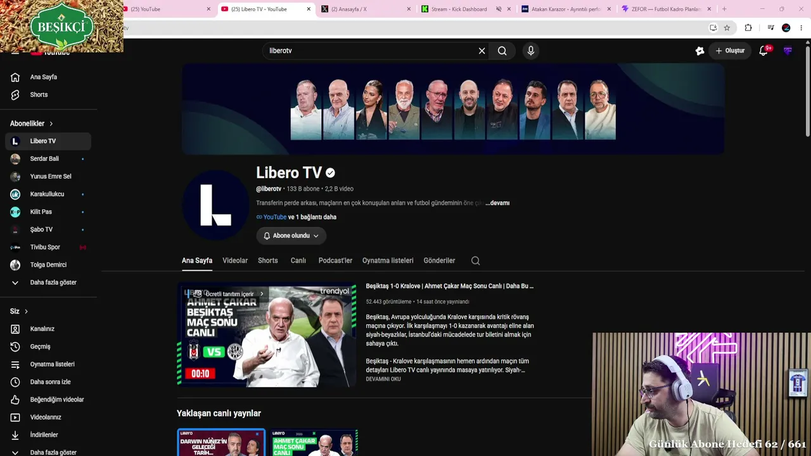
Task: Switch to the Videolar channel tab
Action: [x=235, y=261]
